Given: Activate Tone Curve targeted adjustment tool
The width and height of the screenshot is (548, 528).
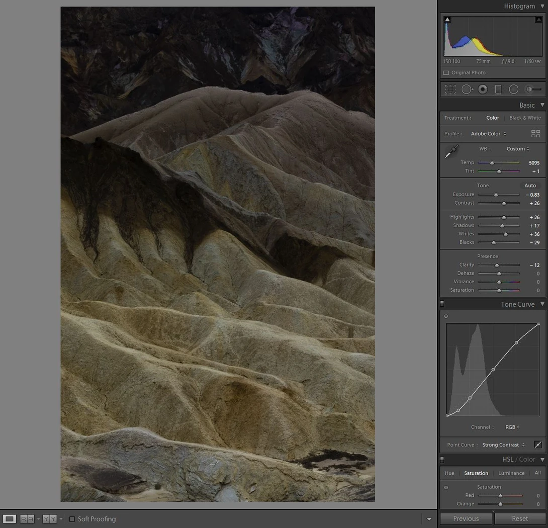Looking at the screenshot, I should [446, 316].
